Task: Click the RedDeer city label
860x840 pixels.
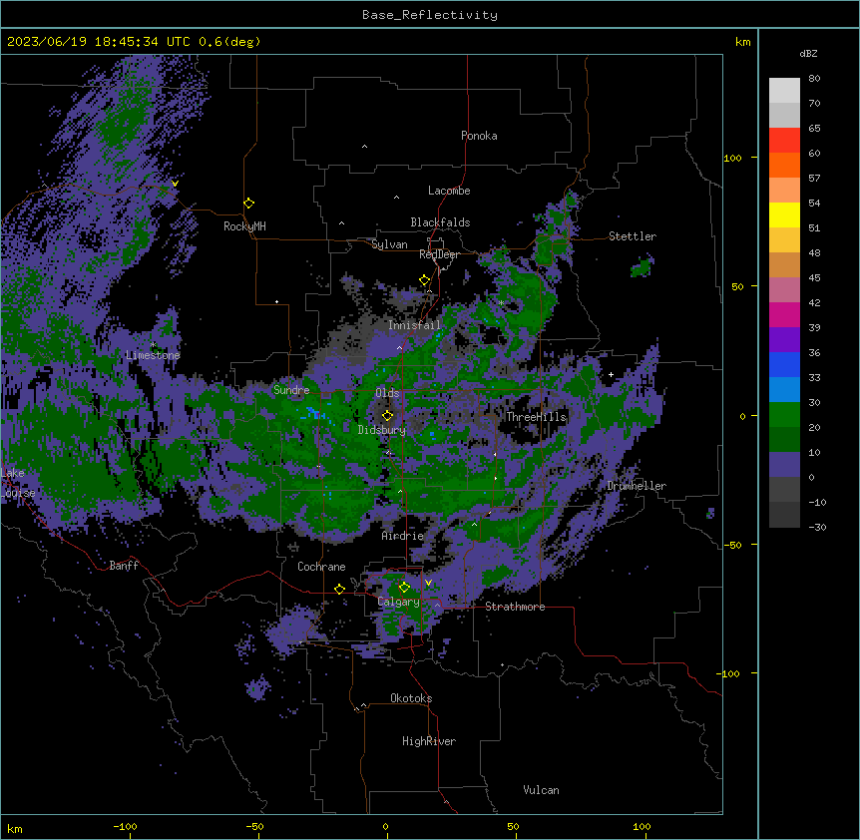Action: pos(440,254)
